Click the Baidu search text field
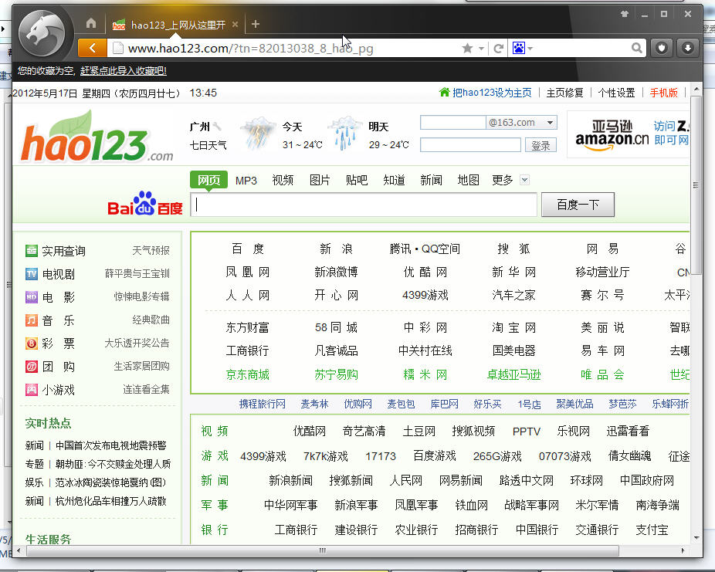This screenshot has width=715, height=572. [x=363, y=205]
